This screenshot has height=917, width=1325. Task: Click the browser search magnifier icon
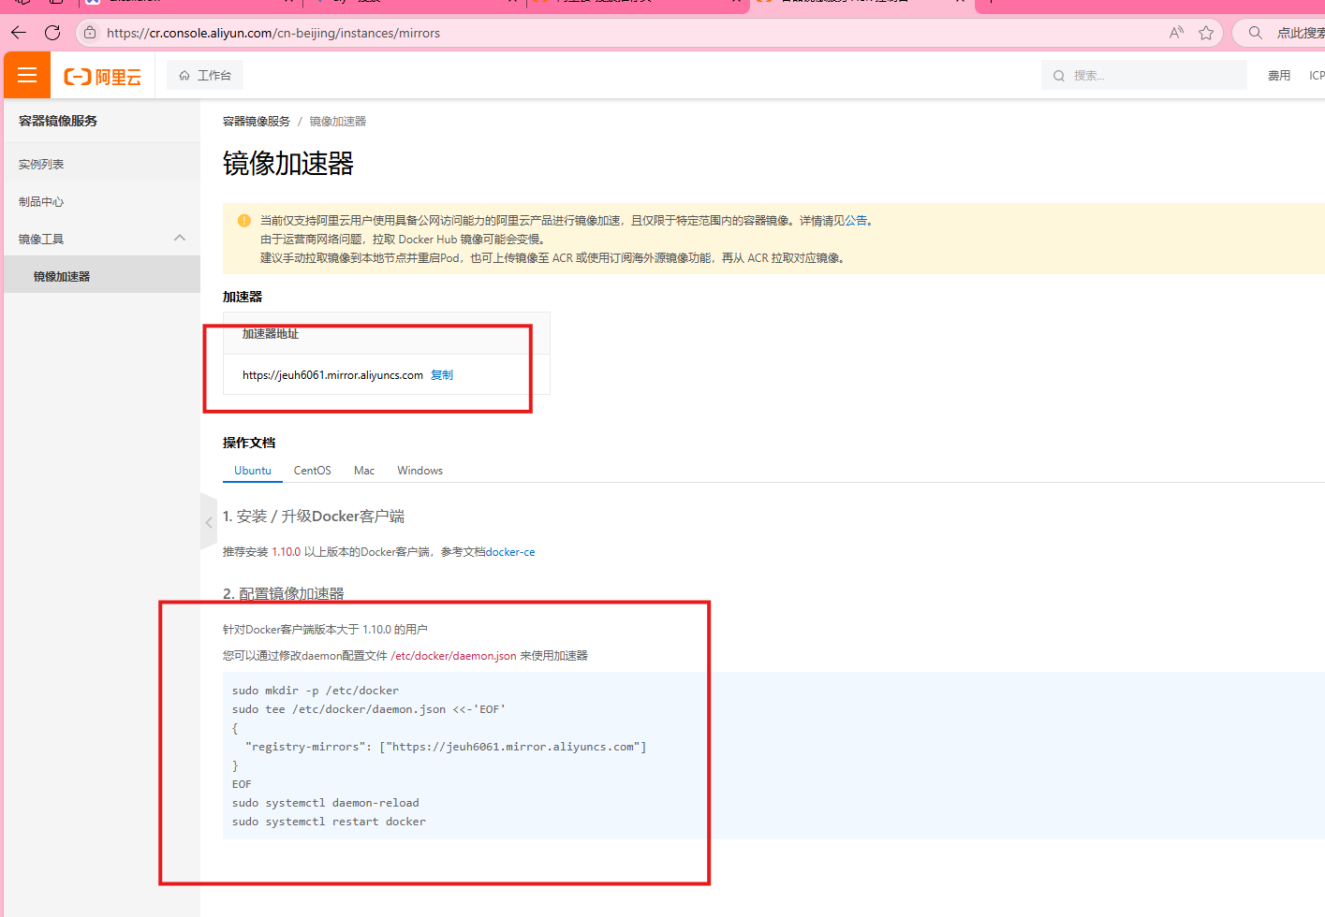(x=1255, y=33)
